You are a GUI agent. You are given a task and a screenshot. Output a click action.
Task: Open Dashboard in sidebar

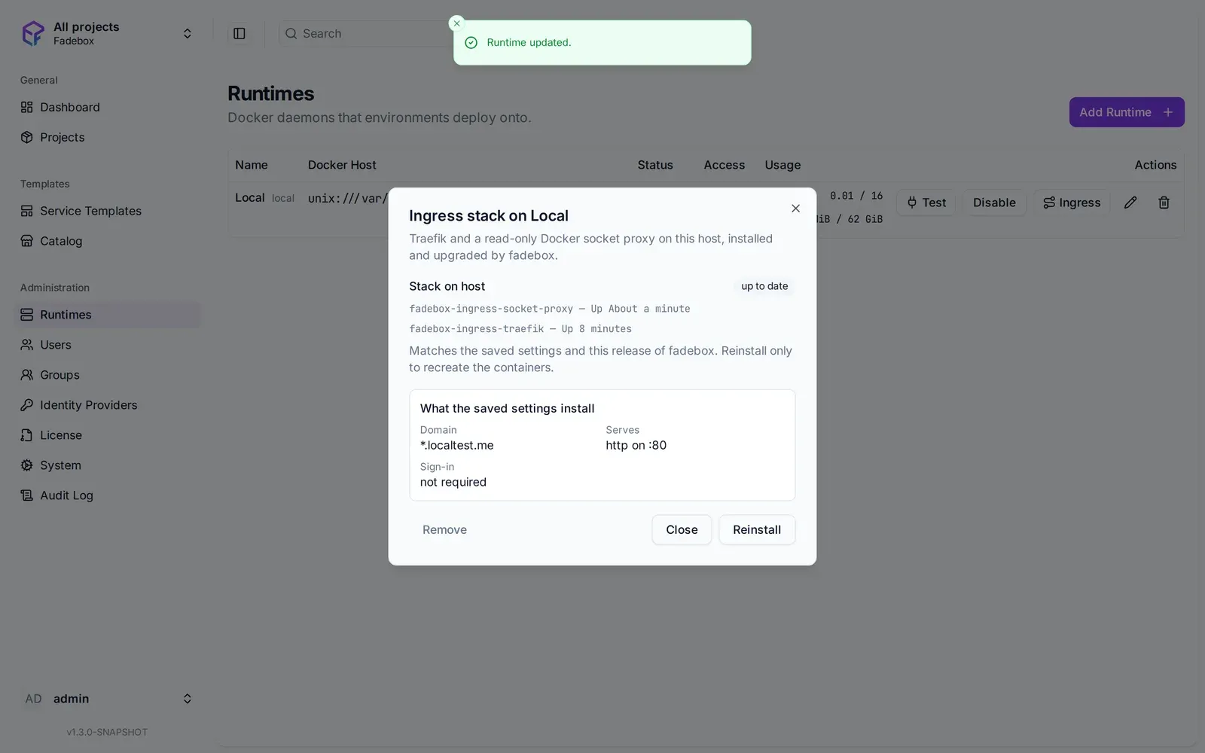point(108,107)
